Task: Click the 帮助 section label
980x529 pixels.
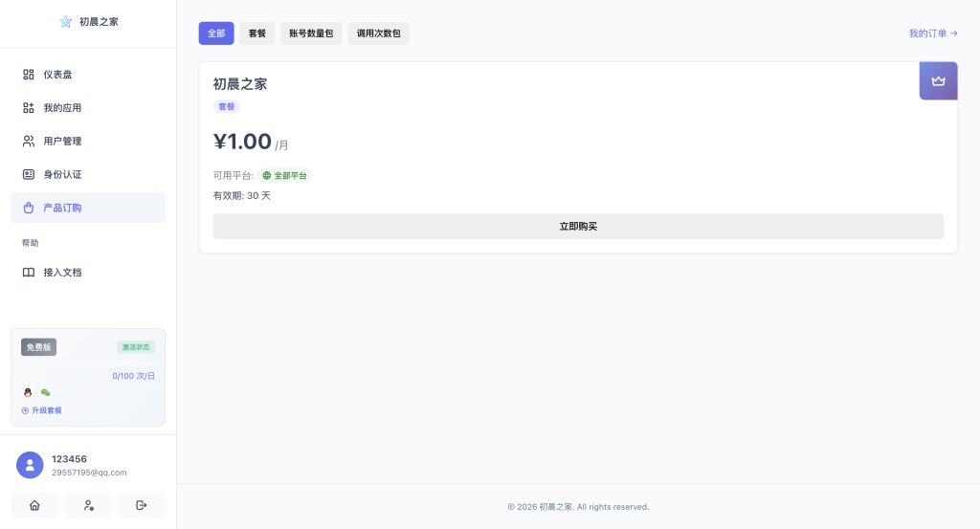Action: [30, 243]
